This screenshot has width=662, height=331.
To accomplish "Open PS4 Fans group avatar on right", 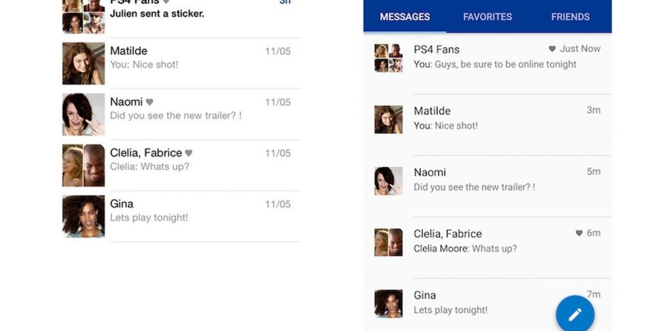I will 388,58.
